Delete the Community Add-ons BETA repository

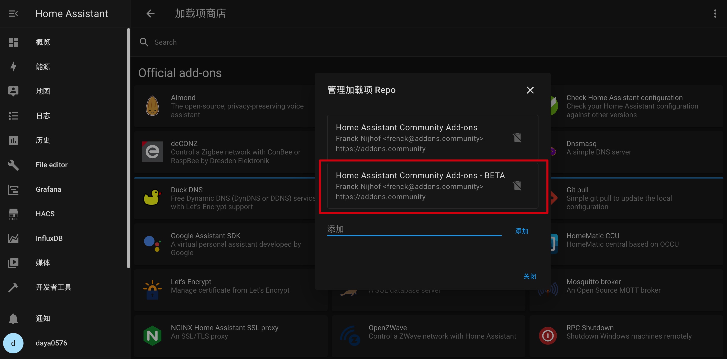pyautogui.click(x=517, y=186)
